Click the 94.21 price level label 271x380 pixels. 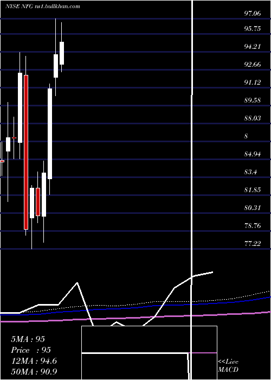click(x=253, y=47)
